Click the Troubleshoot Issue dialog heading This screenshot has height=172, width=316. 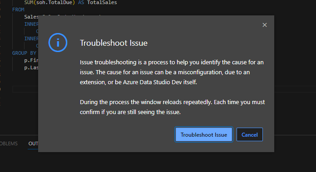pyautogui.click(x=114, y=43)
